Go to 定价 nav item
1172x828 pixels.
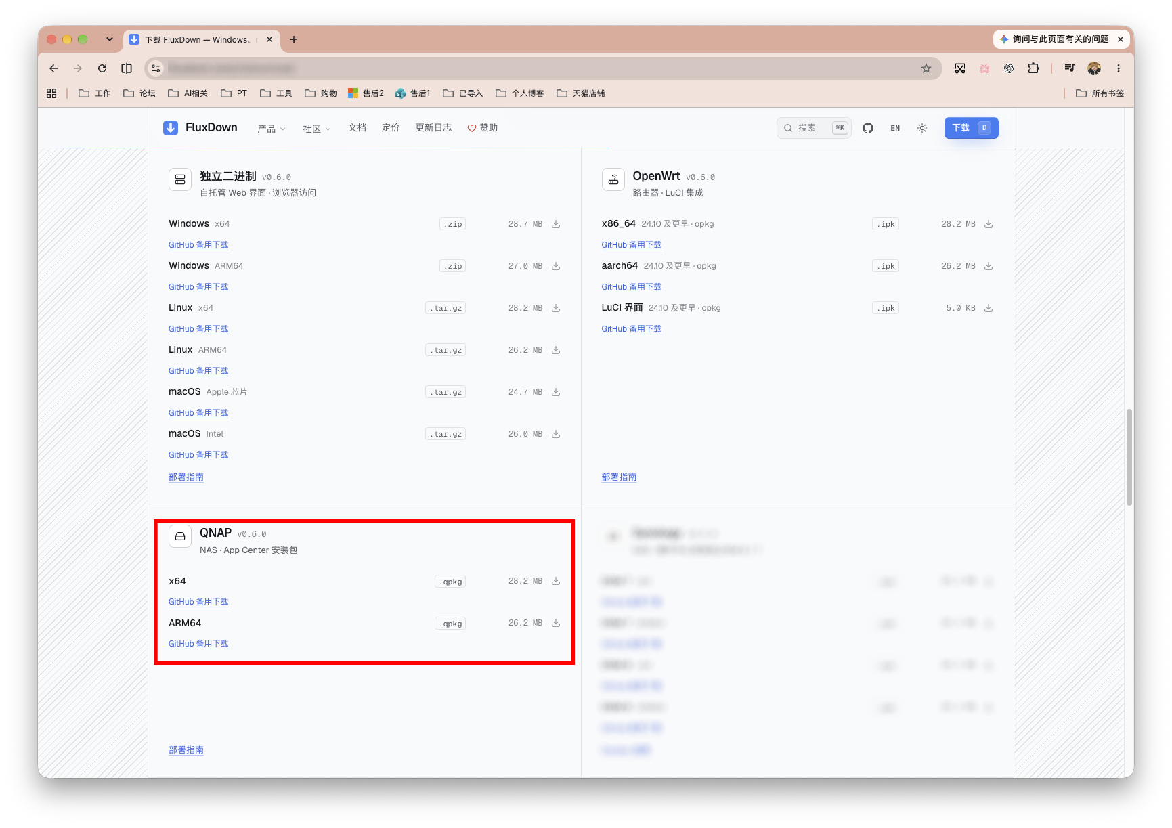coord(391,128)
